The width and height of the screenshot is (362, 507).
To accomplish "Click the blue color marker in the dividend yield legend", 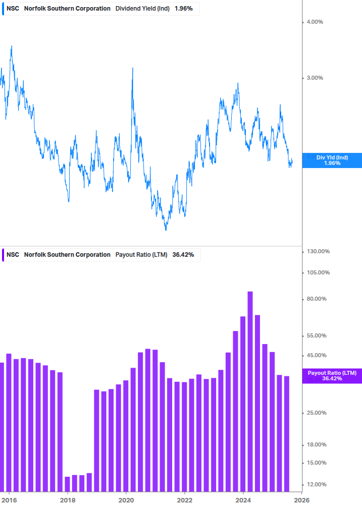I will (x=3, y=9).
